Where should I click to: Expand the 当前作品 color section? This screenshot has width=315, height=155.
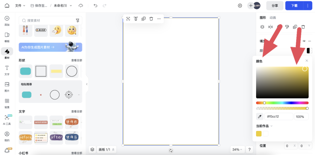(264, 126)
